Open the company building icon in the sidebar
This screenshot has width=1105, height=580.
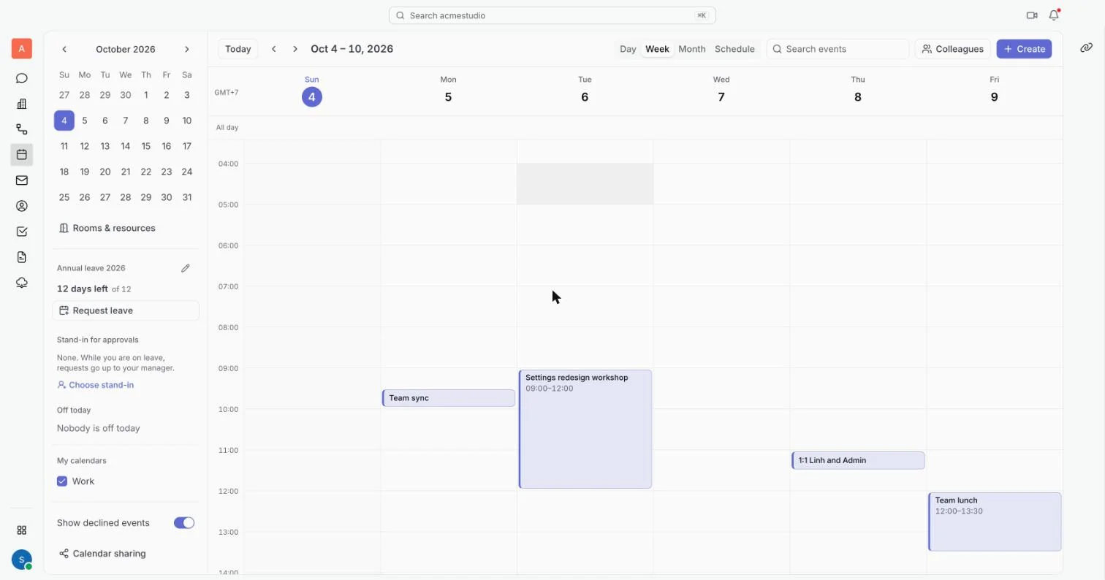click(22, 104)
